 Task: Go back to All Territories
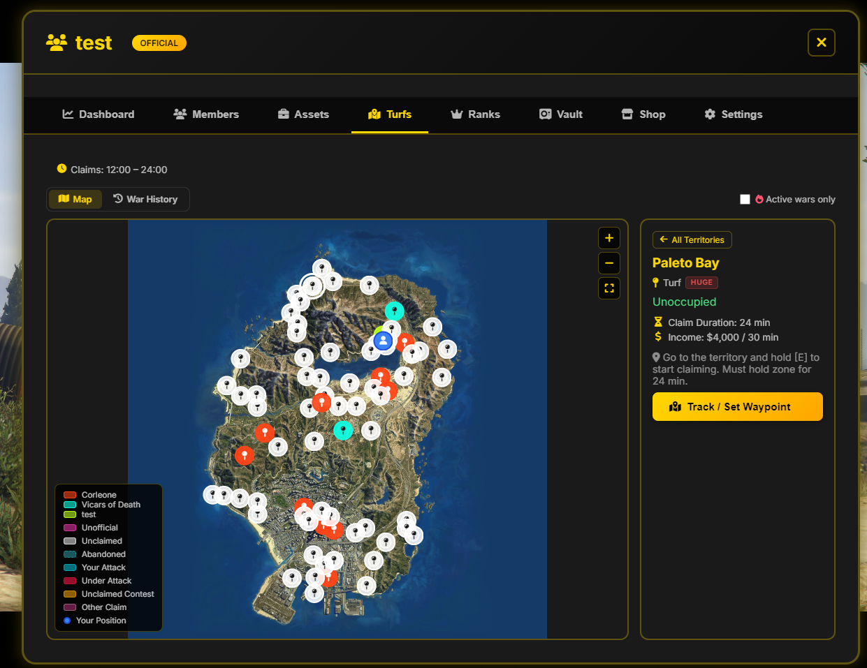(692, 239)
